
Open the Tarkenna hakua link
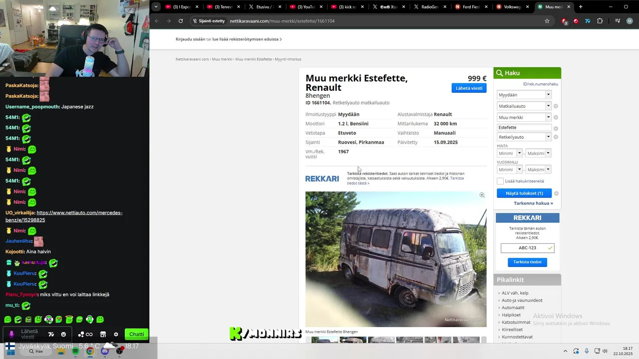(x=533, y=203)
